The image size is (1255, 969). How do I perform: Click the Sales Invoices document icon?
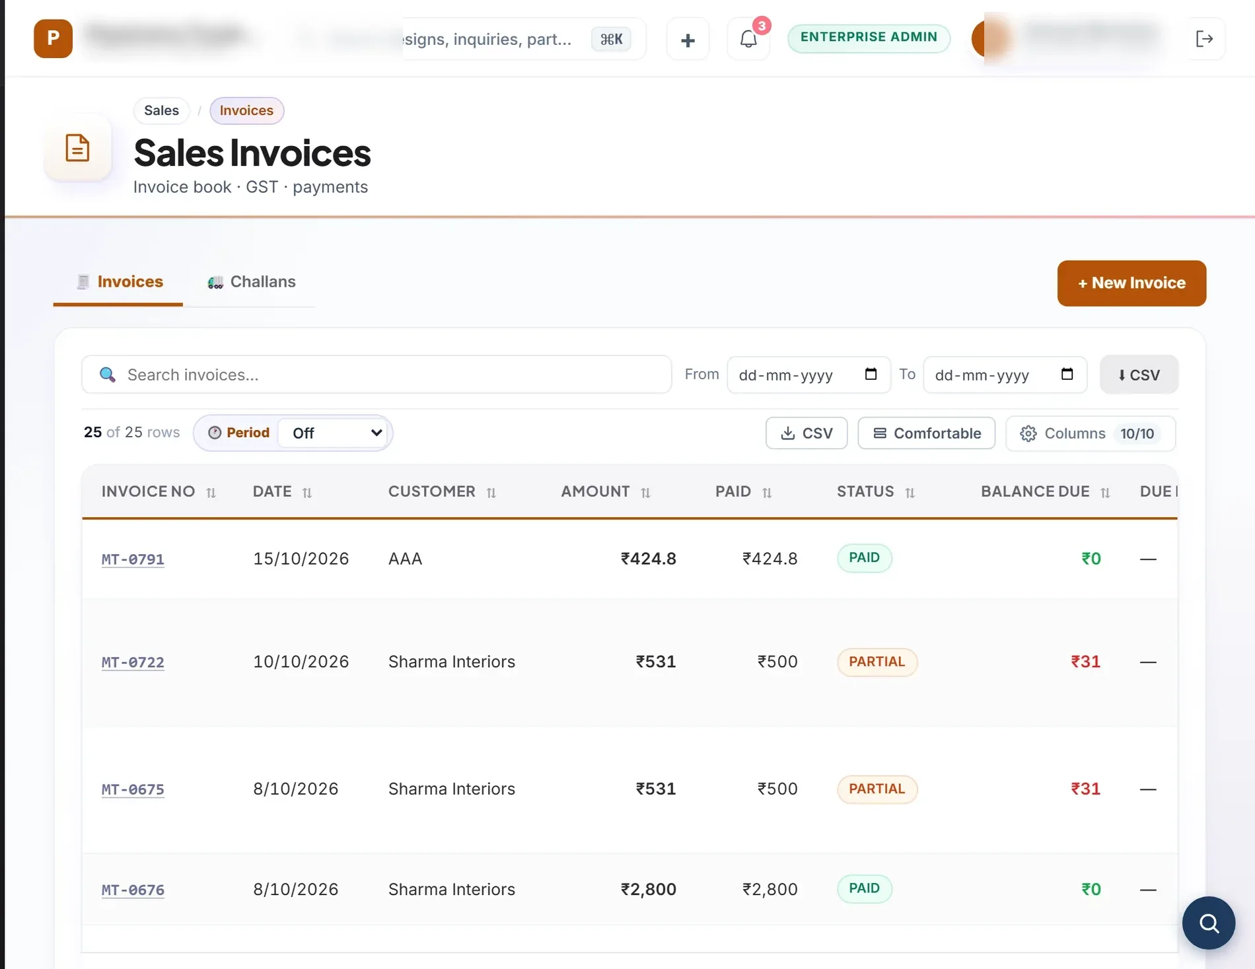tap(77, 147)
